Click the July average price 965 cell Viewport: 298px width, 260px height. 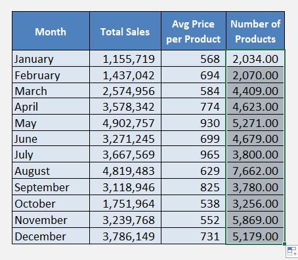(x=194, y=154)
